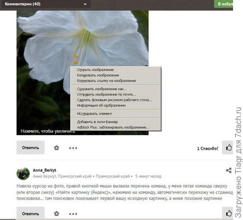Open three-dots menu under the photo comment
Screen dimensions: 243x220
point(73,148)
